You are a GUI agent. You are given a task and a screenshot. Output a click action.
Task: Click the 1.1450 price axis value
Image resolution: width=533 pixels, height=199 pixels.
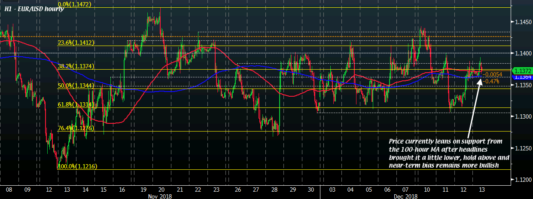(524, 21)
